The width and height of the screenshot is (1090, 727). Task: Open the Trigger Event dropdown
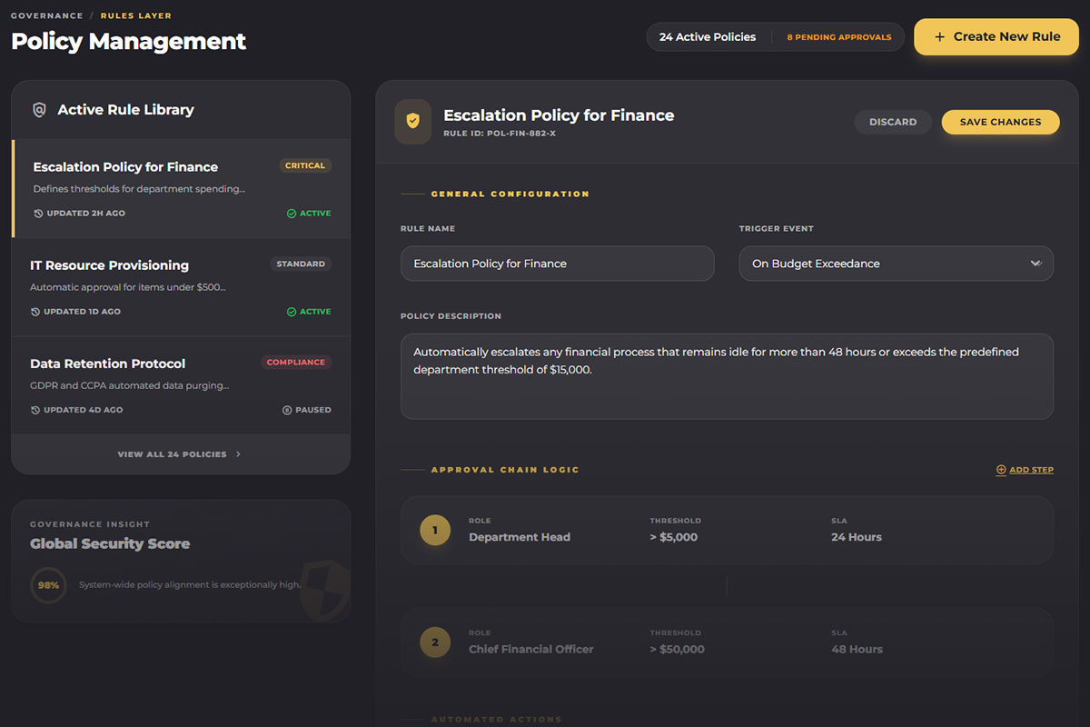coord(896,264)
